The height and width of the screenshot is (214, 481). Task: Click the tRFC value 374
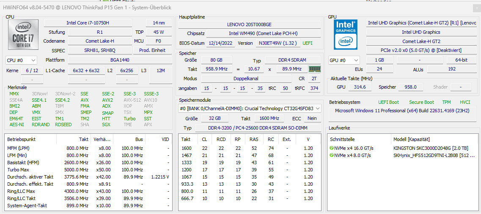pos(314,89)
